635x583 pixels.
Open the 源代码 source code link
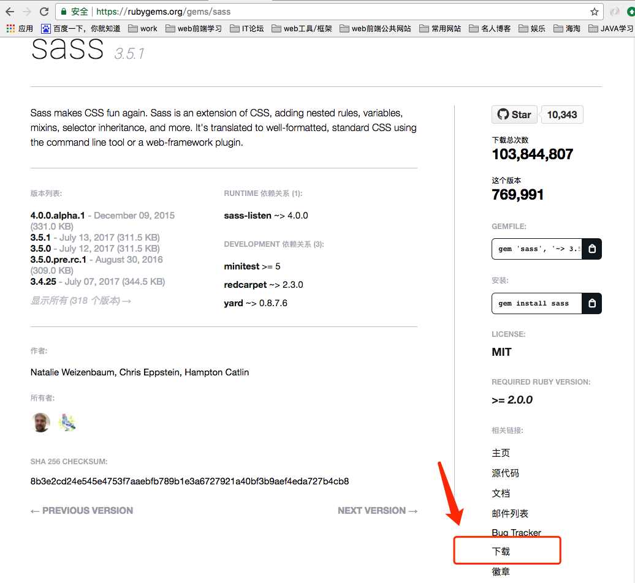pos(505,473)
